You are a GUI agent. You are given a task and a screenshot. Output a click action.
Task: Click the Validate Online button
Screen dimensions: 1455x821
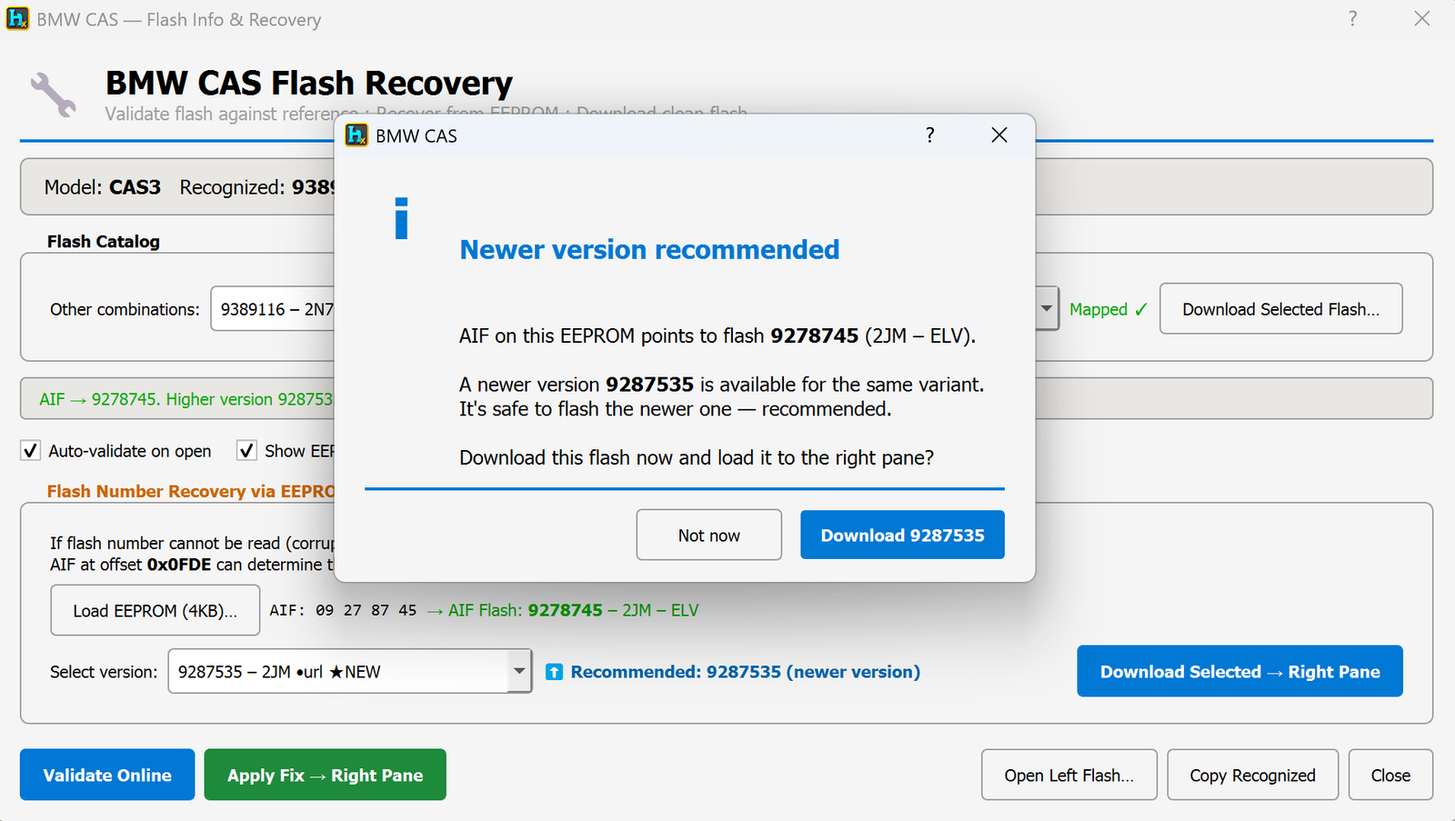tap(107, 775)
